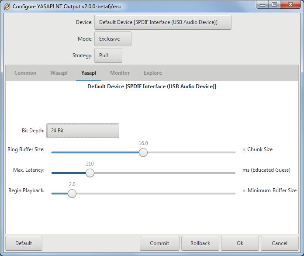Switch to the Wasapi tab
The width and height of the screenshot is (304, 256).
pyautogui.click(x=59, y=73)
